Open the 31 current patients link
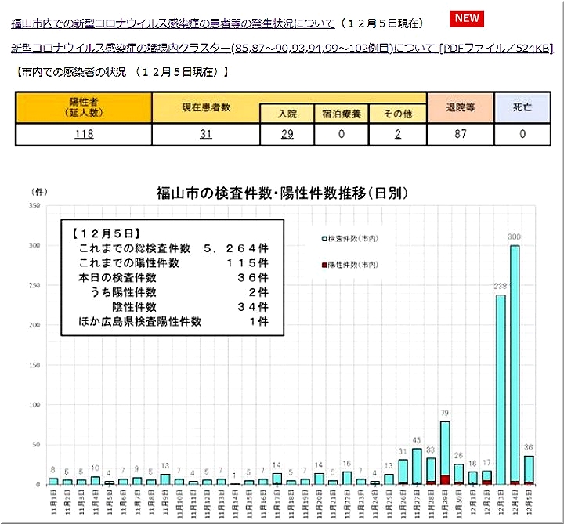Image resolution: width=564 pixels, height=524 pixels. tap(206, 134)
